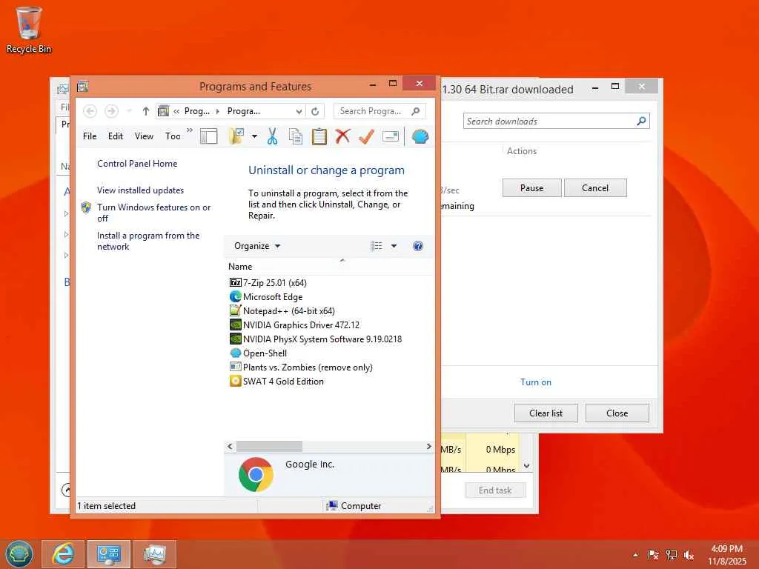Image resolution: width=759 pixels, height=569 pixels.
Task: Go to Control Panel Home
Action: click(x=137, y=164)
